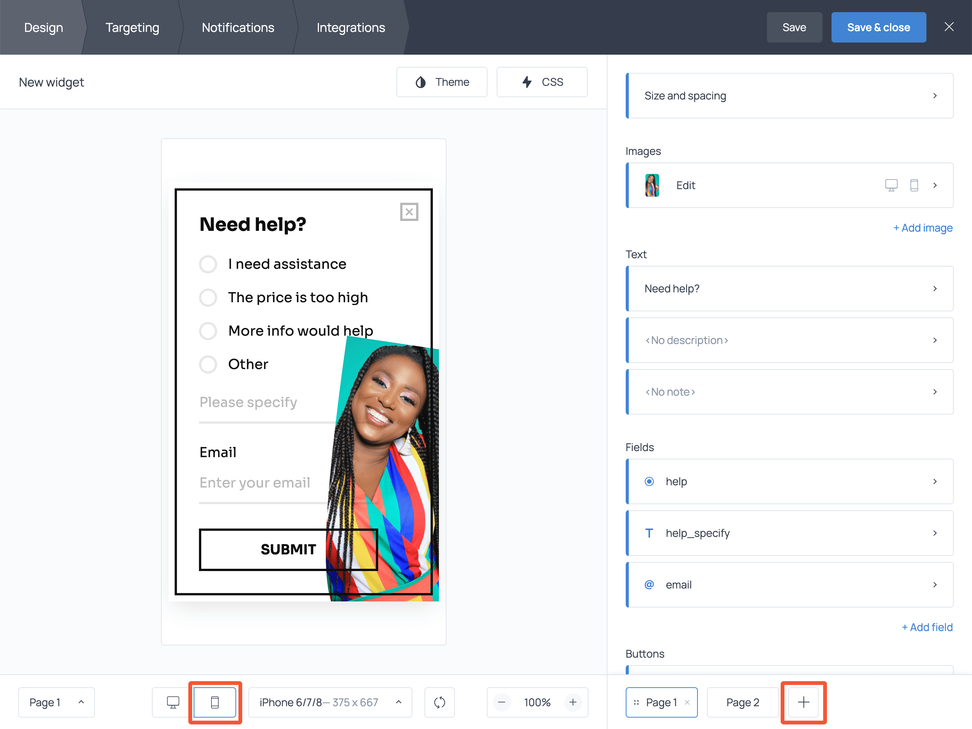Select "The price is too high" radio
972x729 pixels.
(x=208, y=298)
